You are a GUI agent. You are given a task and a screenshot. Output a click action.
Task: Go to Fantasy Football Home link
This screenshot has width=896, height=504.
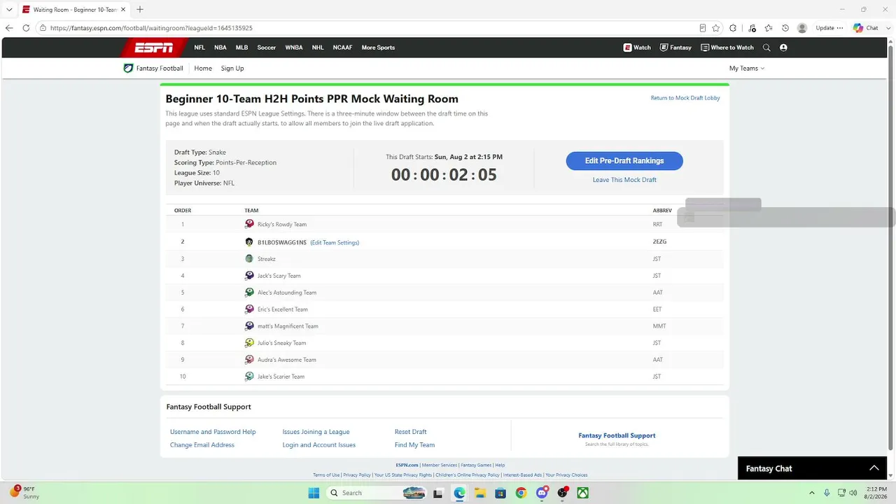203,69
